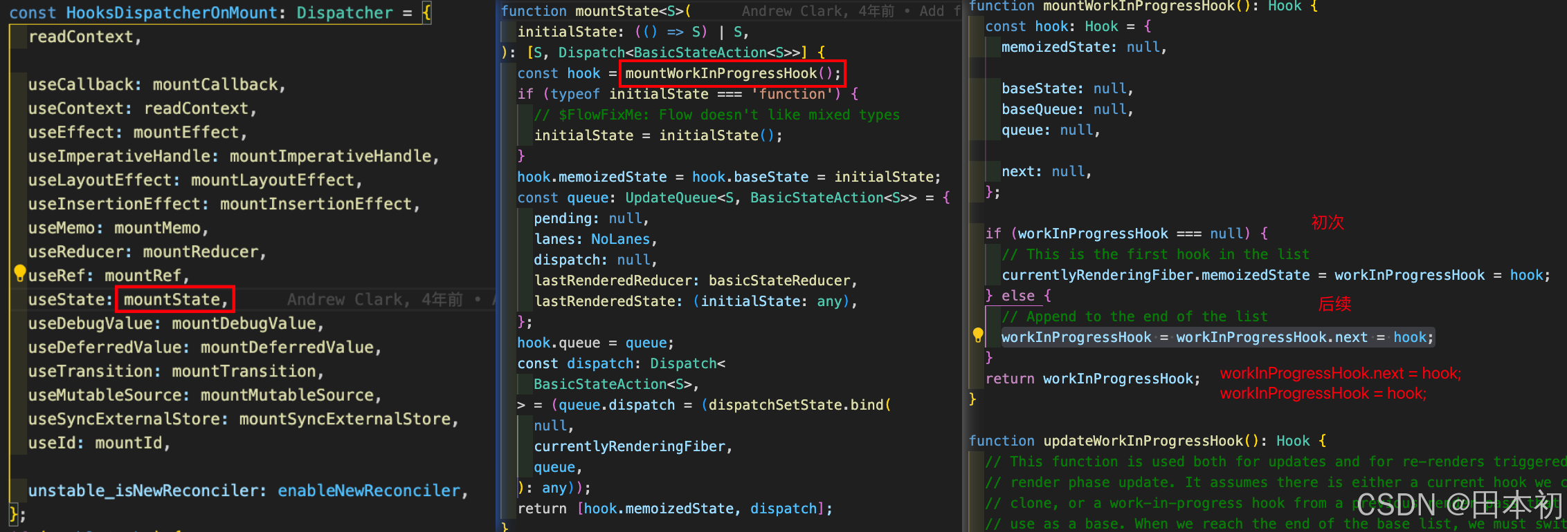Click the next: null property line
Screen dimensions: 1567x532
[x=1047, y=171]
